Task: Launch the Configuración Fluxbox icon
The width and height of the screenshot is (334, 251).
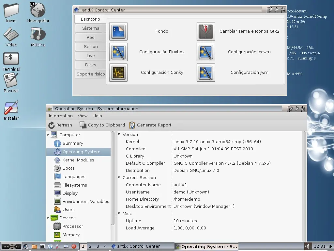Action: click(118, 52)
